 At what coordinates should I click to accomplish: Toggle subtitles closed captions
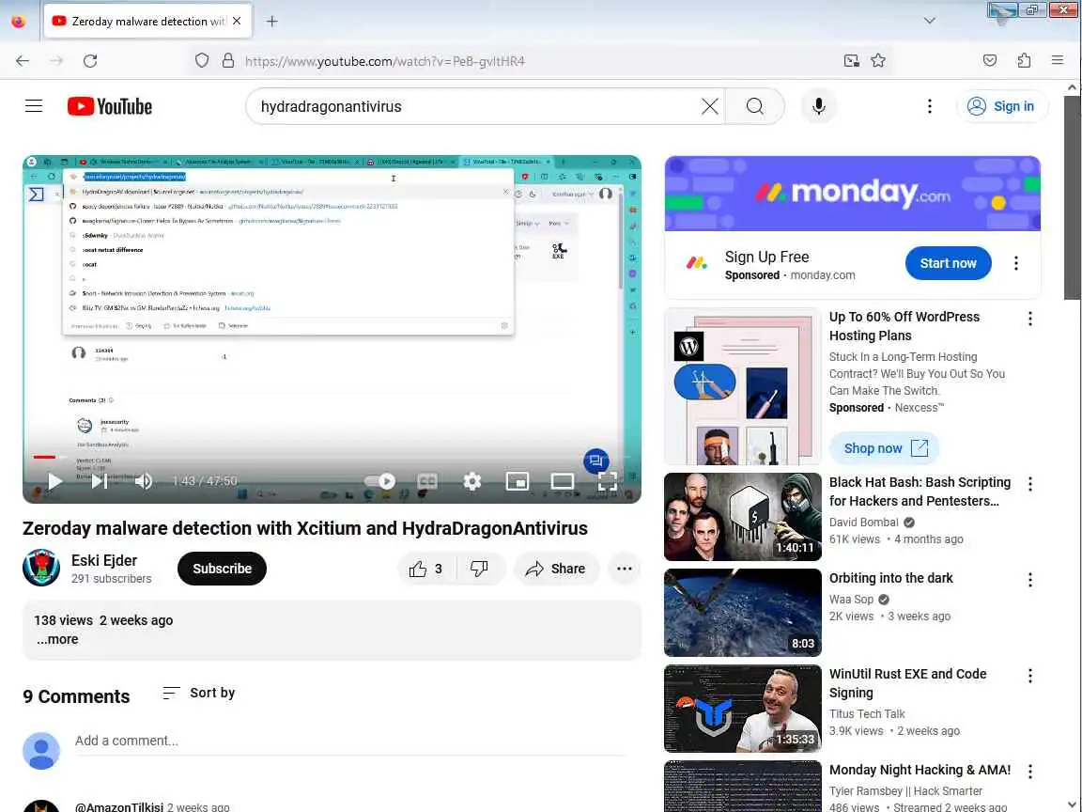[427, 481]
